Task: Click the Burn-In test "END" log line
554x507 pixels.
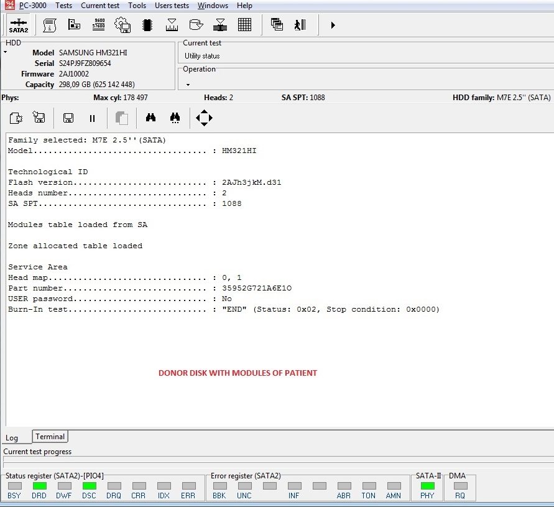Action: pyautogui.click(x=224, y=309)
